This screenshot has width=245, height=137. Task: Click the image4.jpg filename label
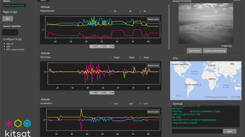point(226,46)
